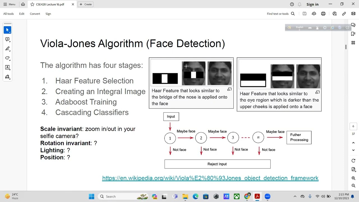Expand the English language dropdown on floating bar
Screen dimensions: 359x202
point(300,27)
